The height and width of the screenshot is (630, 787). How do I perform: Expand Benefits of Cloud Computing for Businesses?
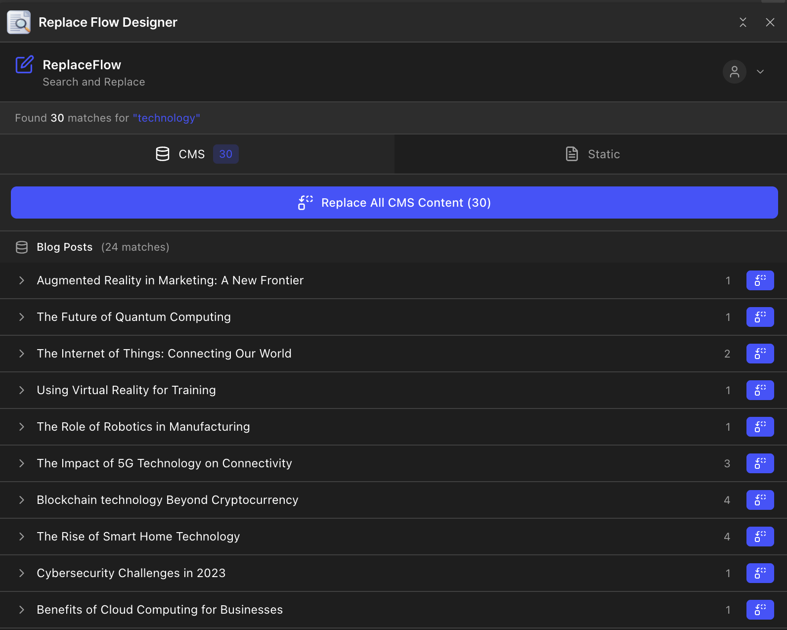(x=21, y=610)
